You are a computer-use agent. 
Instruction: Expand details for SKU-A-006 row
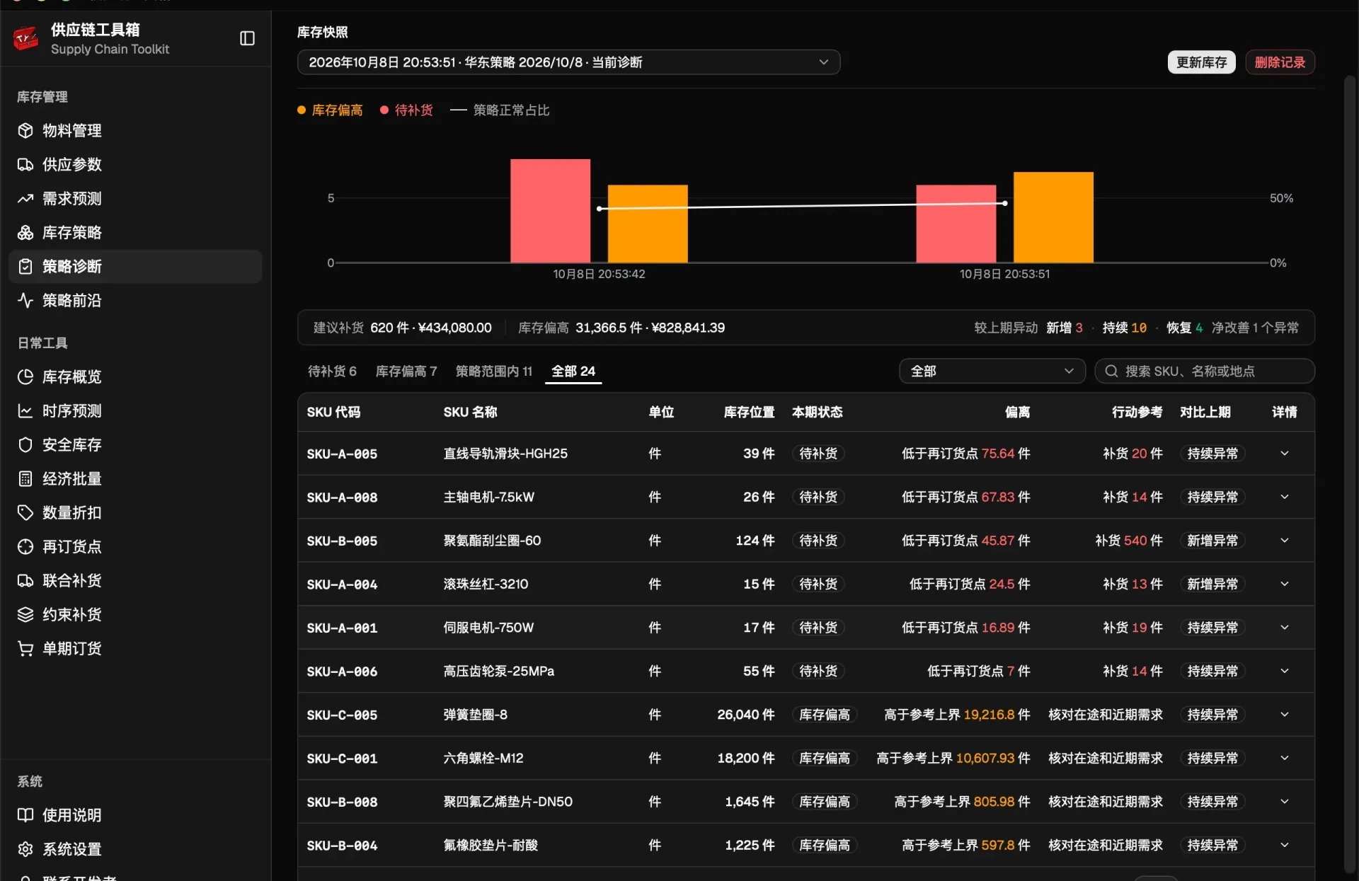[1284, 671]
